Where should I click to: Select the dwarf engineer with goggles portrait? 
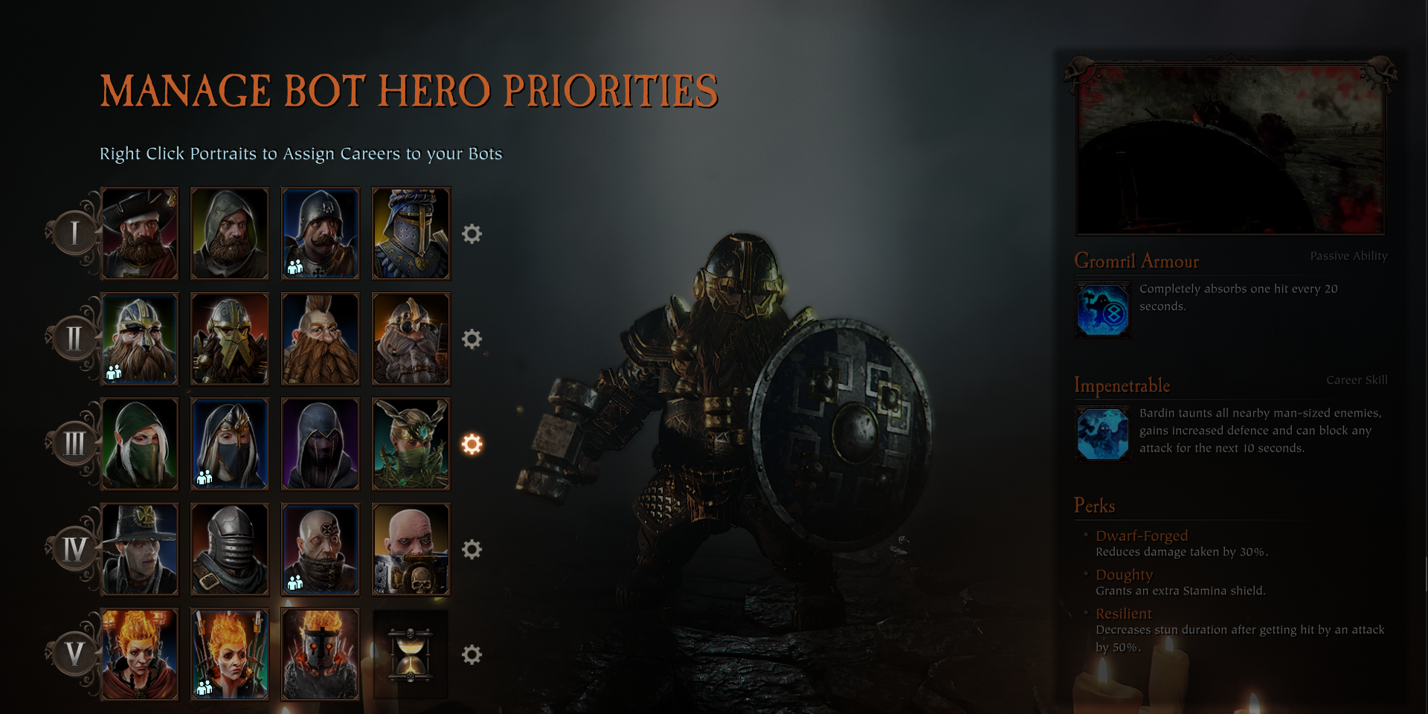pyautogui.click(x=411, y=339)
